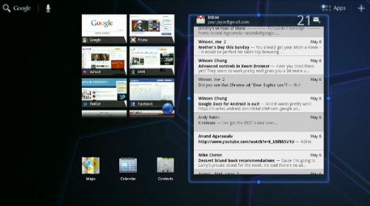Open email about Chrome ad 'Dear Sophie Lee'
Viewport: 370px width, 206px height.
(259, 85)
